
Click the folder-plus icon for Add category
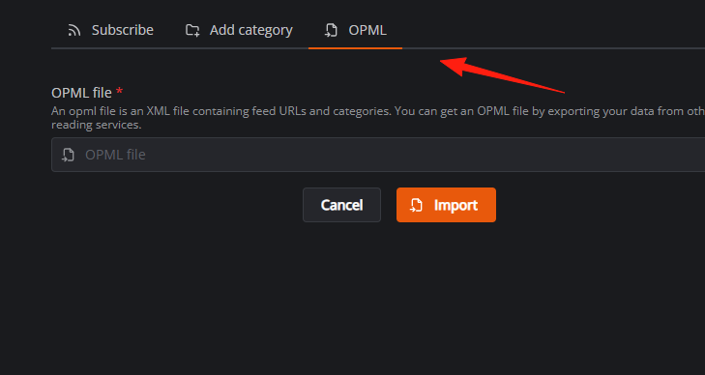pyautogui.click(x=192, y=31)
